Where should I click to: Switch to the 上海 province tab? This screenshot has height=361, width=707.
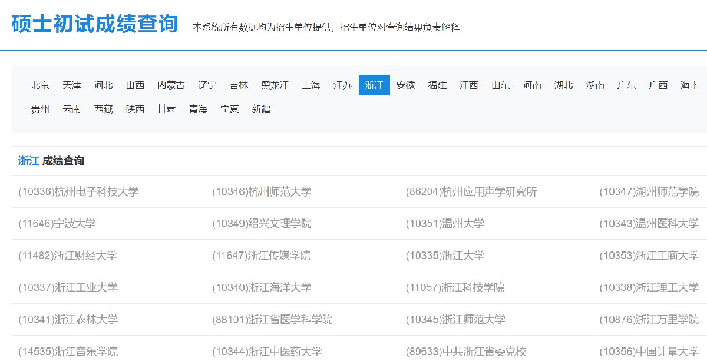point(310,85)
